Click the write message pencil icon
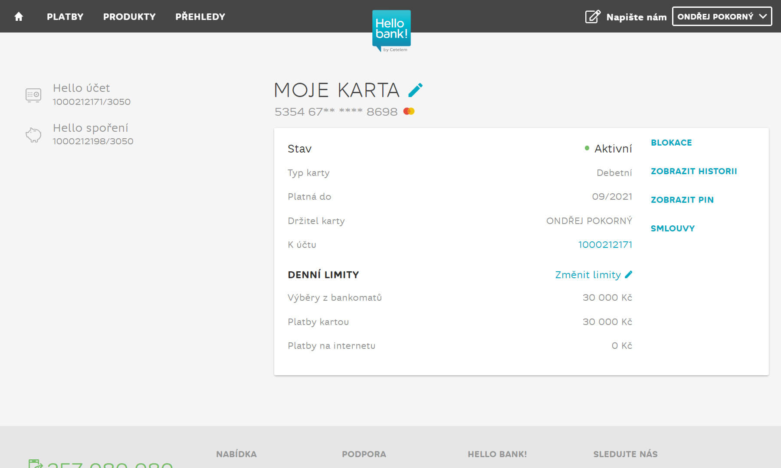The height and width of the screenshot is (468, 781). (593, 16)
